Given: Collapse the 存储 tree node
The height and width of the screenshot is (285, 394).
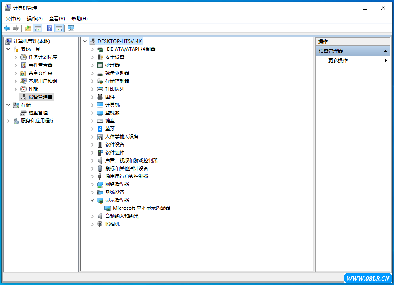Looking at the screenshot, I should (x=8, y=105).
